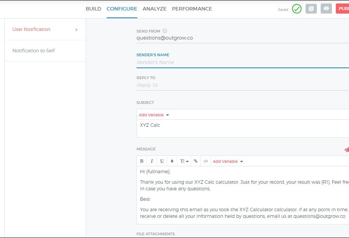Select Notification to Self in sidebar
This screenshot has width=349, height=238.
[34, 51]
